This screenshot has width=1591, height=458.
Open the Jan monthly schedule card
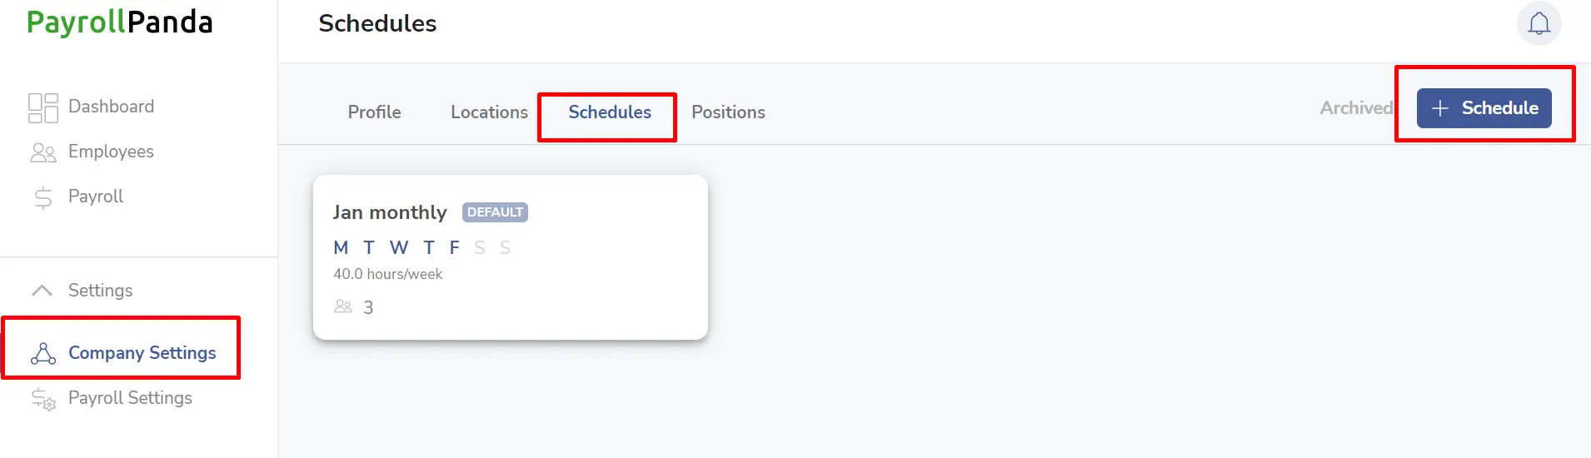point(510,257)
